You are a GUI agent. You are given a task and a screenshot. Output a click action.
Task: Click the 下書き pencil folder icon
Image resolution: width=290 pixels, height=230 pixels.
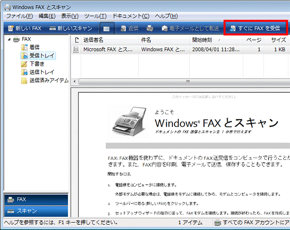(24, 64)
